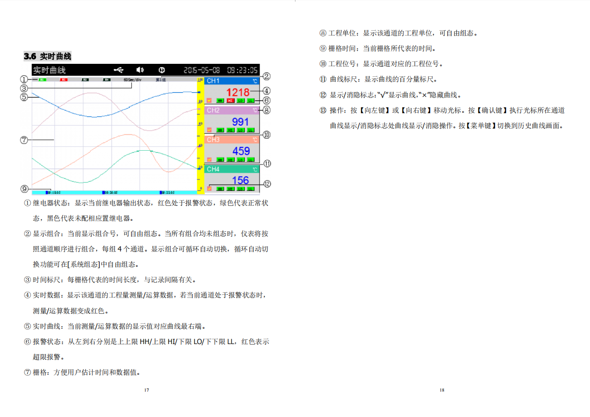Click the CH2 reading 991
This screenshot has width=590, height=417.
(x=241, y=121)
